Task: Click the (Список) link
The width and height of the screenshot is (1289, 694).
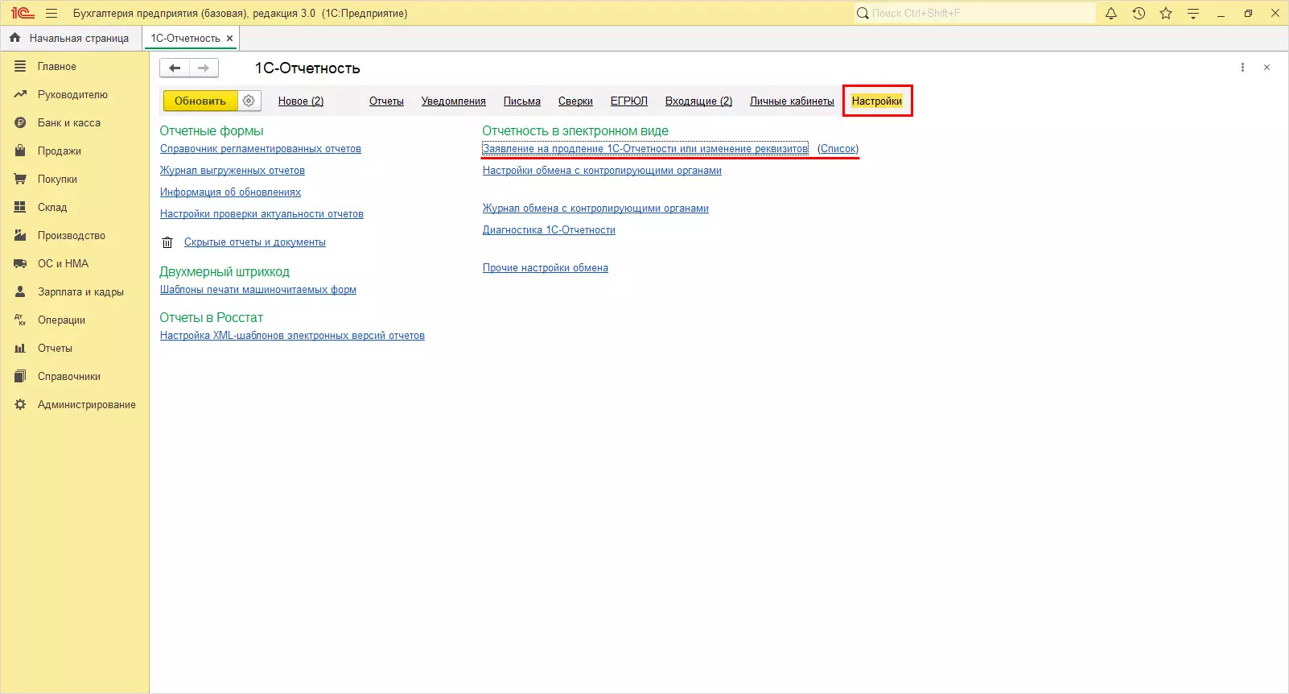Action: (x=838, y=149)
